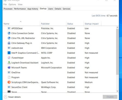The image size is (122, 100).
Task: Select the Citrix Gateway Plug-in entry
Action: (x=22, y=43)
